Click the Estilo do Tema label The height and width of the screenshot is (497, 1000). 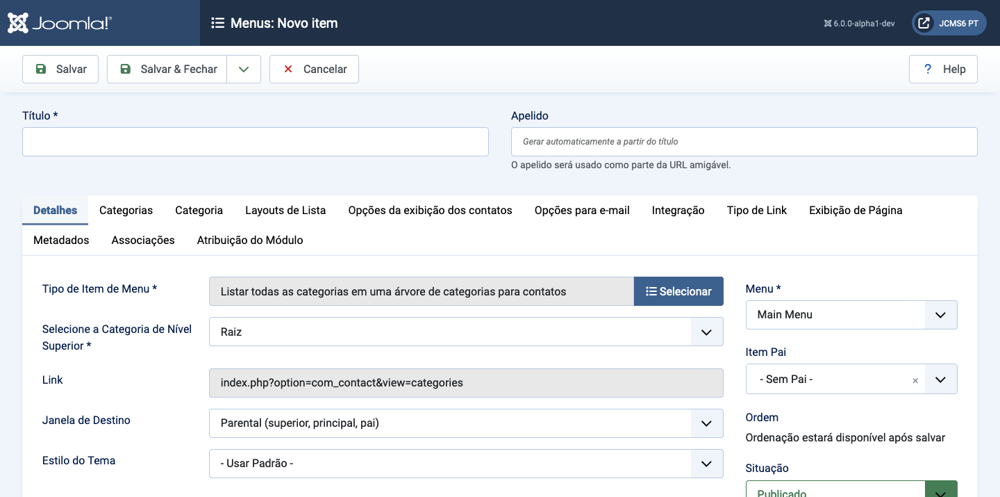click(x=78, y=461)
